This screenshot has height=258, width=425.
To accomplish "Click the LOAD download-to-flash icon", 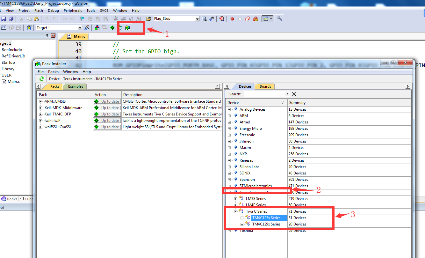I will click(x=29, y=28).
